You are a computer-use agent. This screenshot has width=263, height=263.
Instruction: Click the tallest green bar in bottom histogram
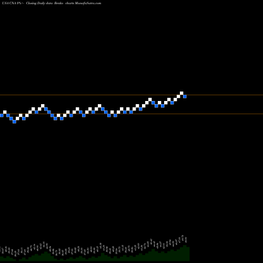click(x=185, y=253)
